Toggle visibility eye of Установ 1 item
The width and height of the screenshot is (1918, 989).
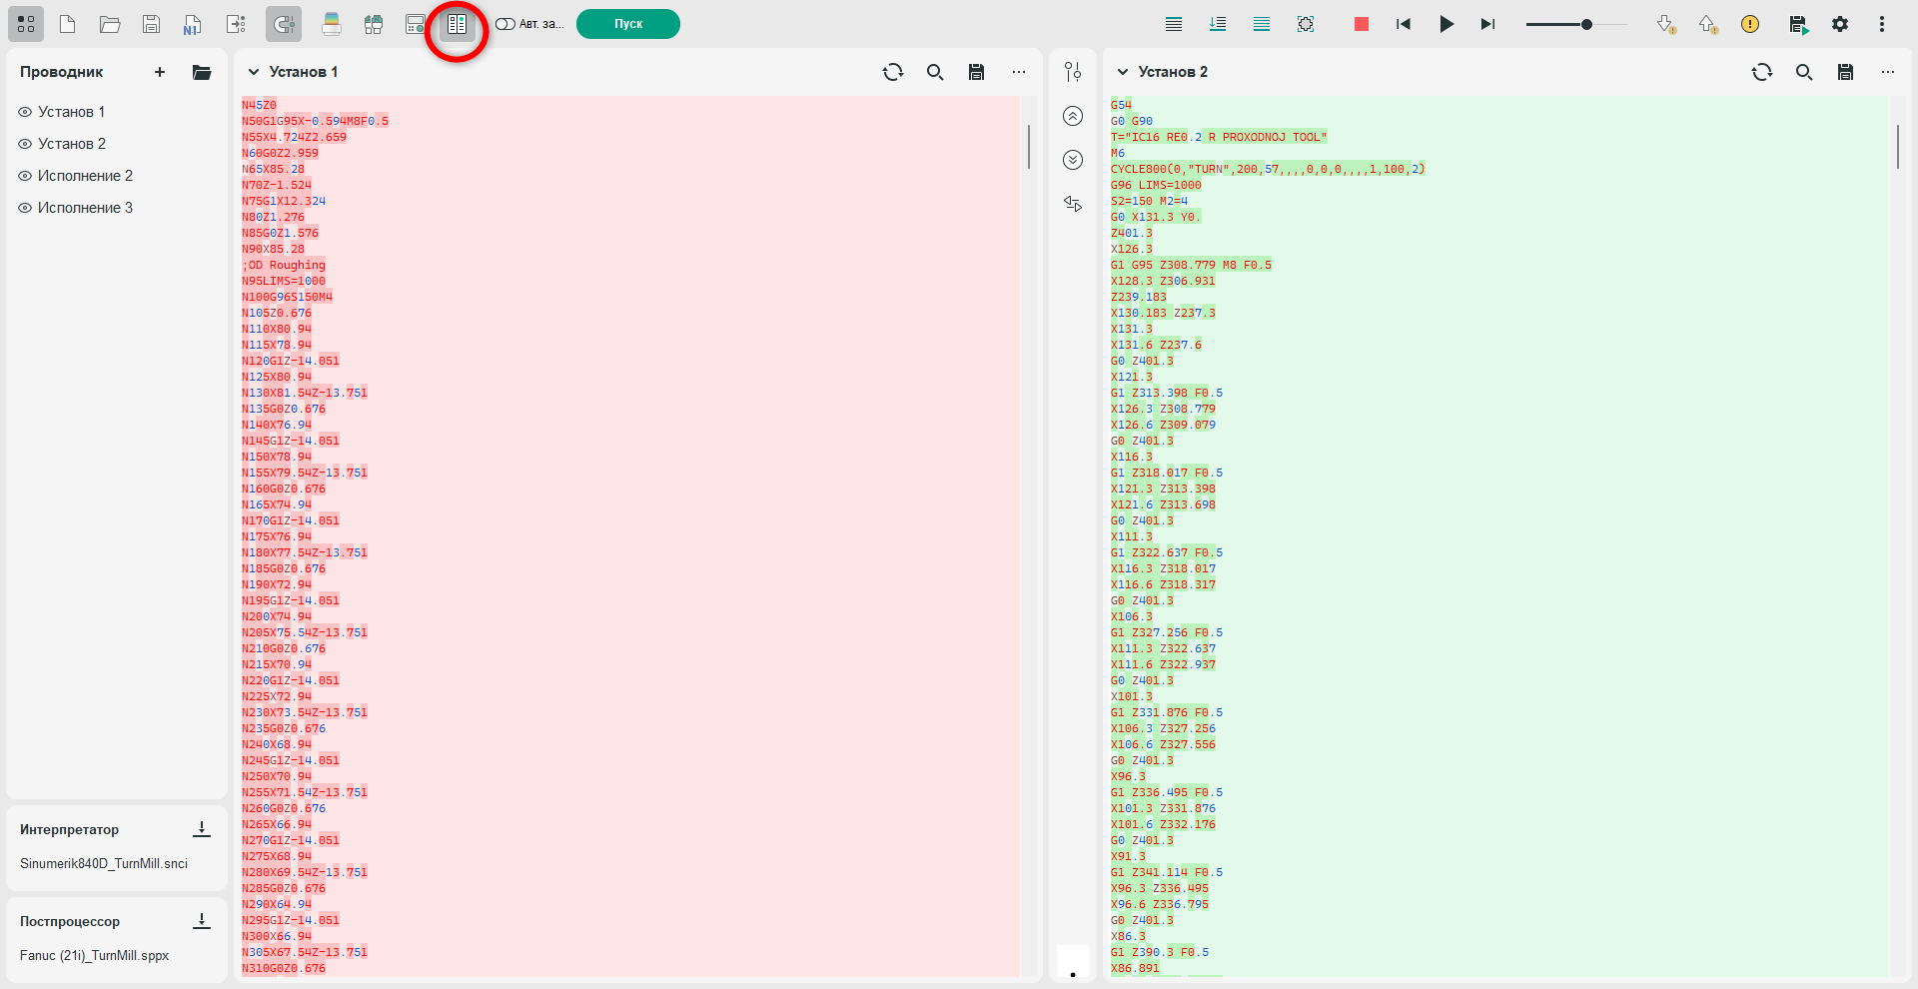[25, 112]
